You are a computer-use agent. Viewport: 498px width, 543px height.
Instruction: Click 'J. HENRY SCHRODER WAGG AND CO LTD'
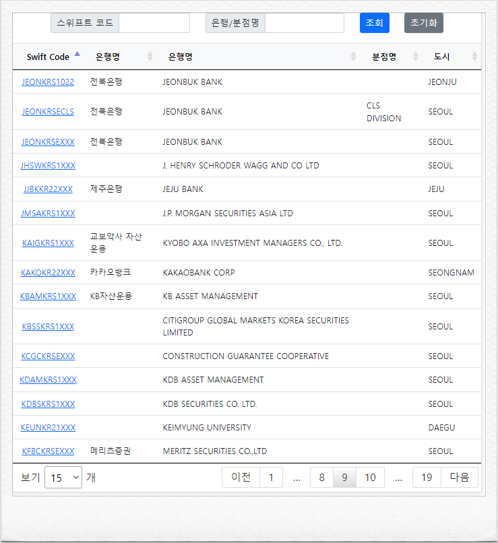(241, 166)
